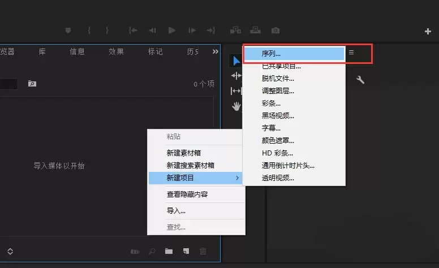Click the Export Frame camera icon
The image size is (439, 268).
(x=275, y=31)
